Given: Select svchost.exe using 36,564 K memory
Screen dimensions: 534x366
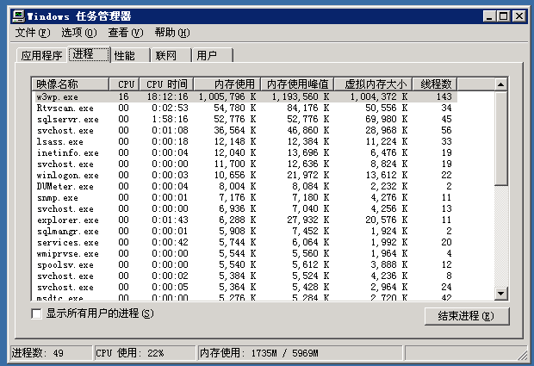Looking at the screenshot, I should [x=245, y=130].
